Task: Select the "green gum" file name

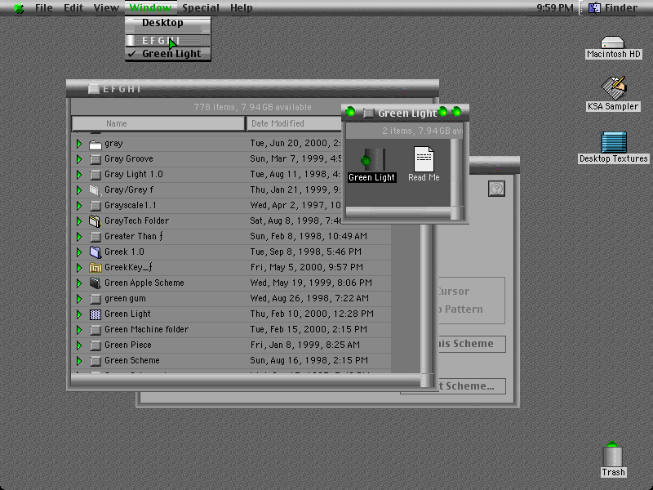Action: coord(125,299)
